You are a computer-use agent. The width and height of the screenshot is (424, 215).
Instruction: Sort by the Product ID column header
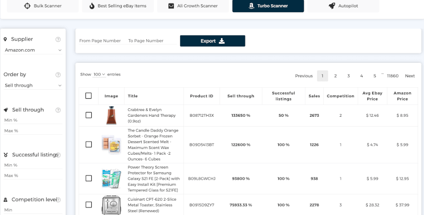(201, 96)
